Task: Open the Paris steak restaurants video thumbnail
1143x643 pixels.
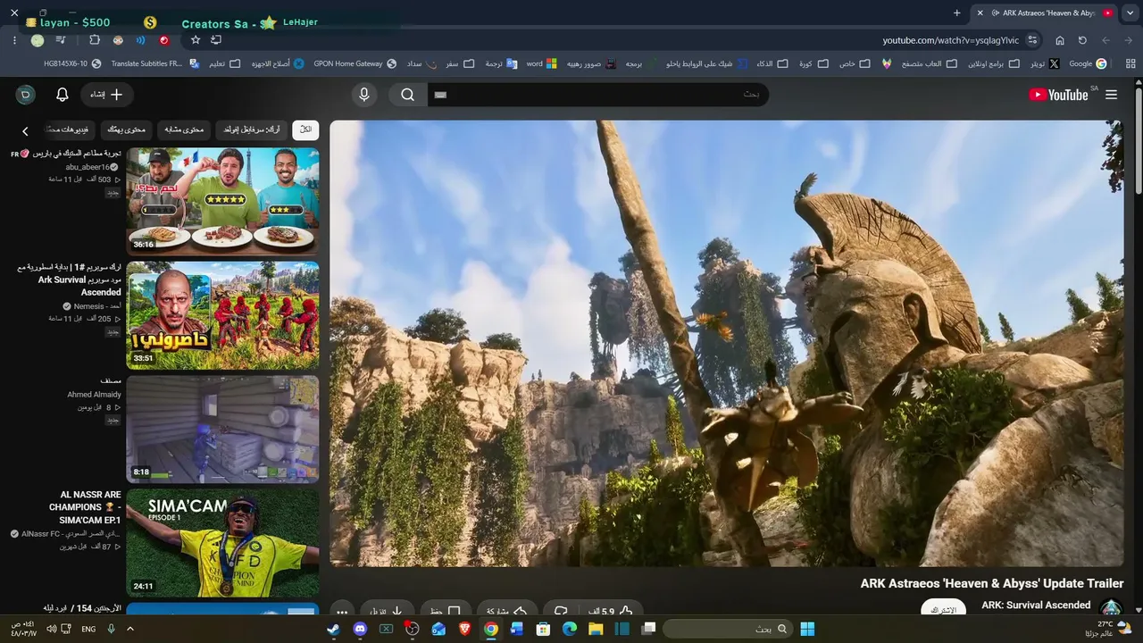Action: click(x=222, y=200)
